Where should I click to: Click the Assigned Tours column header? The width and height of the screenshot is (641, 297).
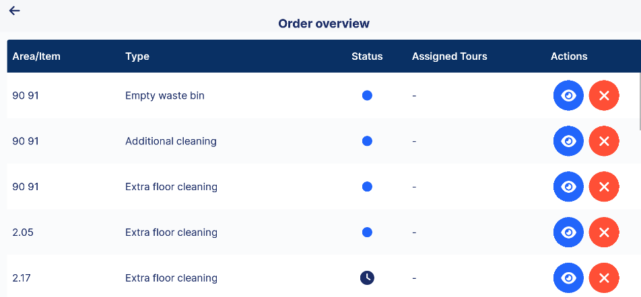pos(449,56)
